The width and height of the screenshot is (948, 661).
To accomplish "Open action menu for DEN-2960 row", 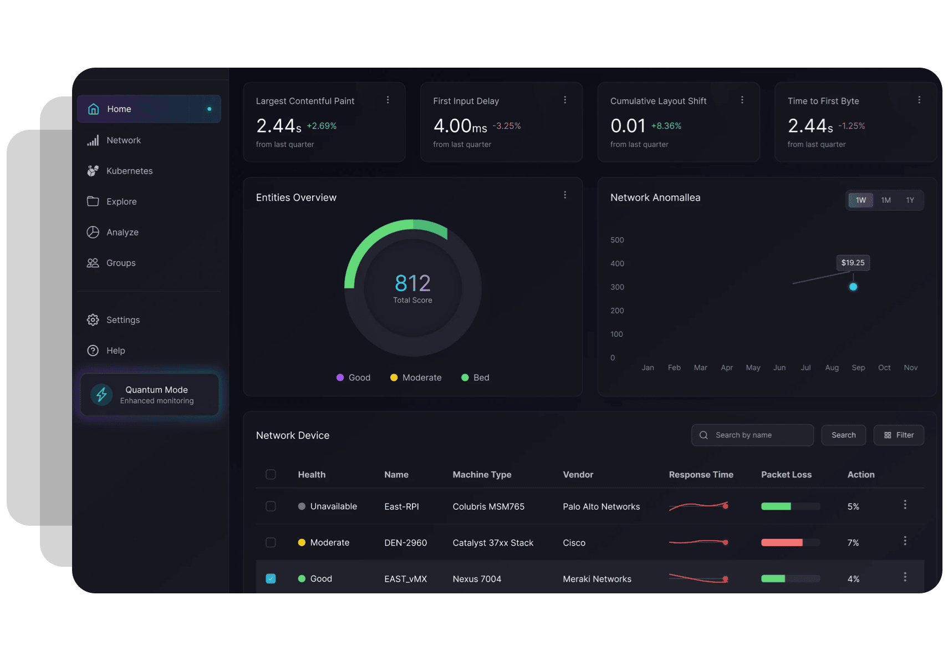I will pyautogui.click(x=905, y=541).
